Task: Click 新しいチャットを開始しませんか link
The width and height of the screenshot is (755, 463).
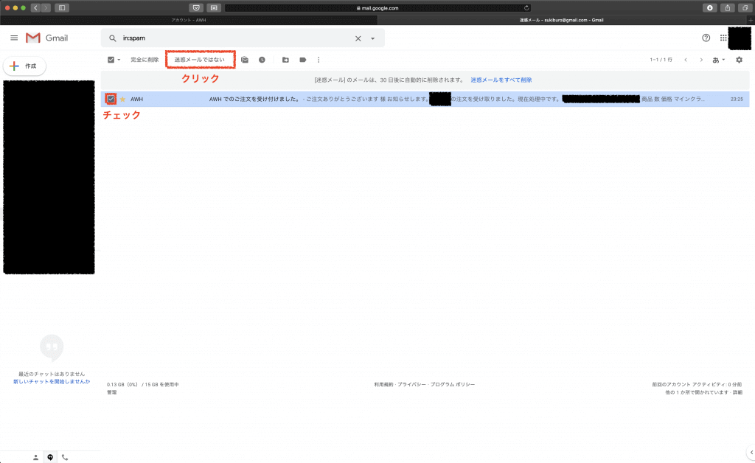Action: (52, 382)
